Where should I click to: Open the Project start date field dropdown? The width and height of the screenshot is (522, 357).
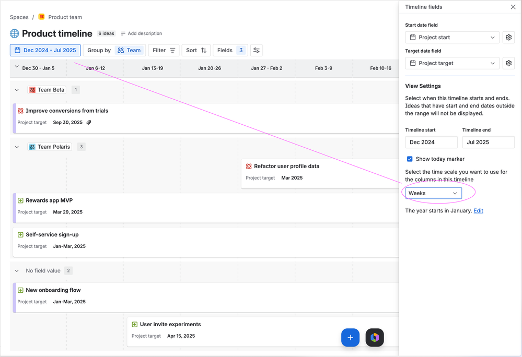pyautogui.click(x=452, y=37)
